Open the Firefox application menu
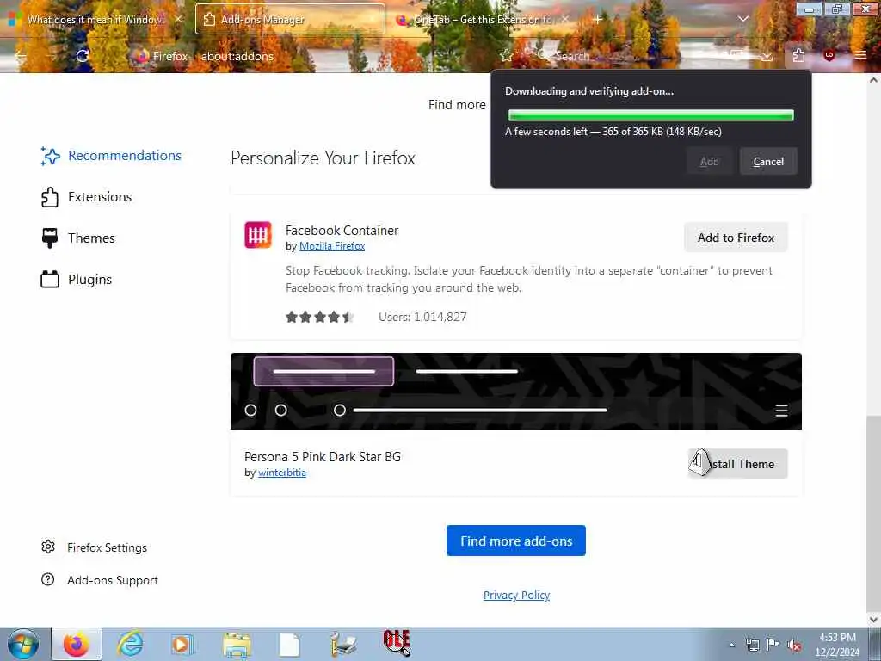 pos(860,55)
